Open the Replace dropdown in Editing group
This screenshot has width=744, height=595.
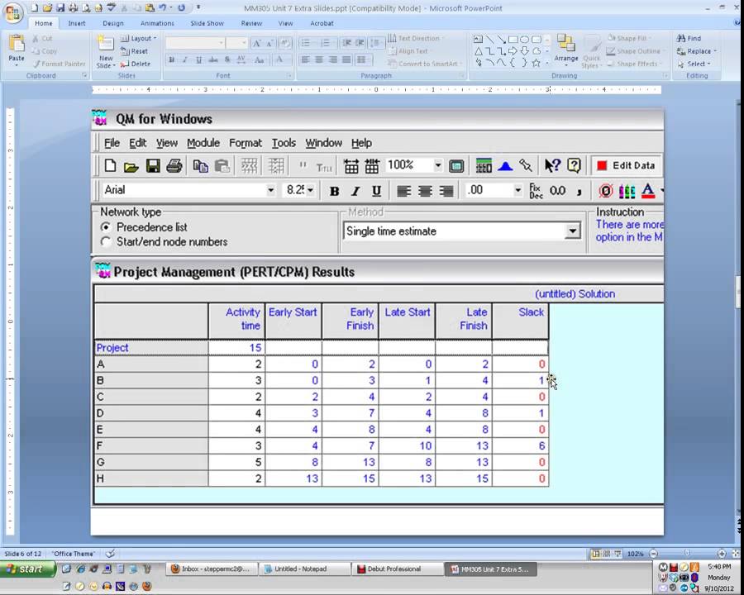tap(697, 51)
